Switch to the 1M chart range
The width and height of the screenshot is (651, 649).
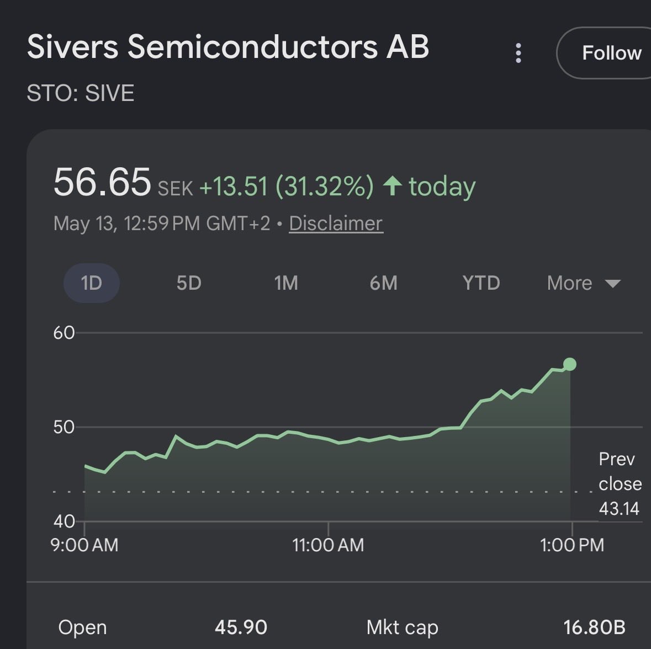tap(286, 283)
